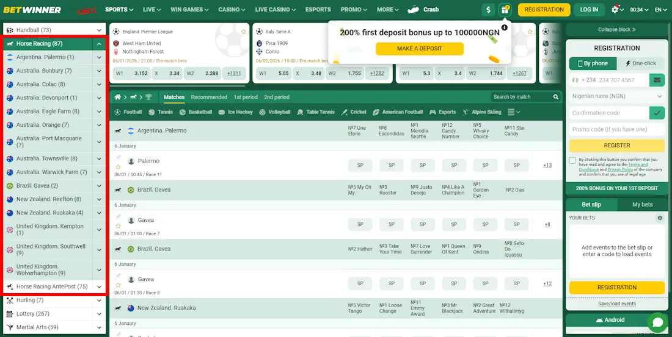Click the Search by match field
The height and width of the screenshot is (337, 672).
(x=522, y=97)
